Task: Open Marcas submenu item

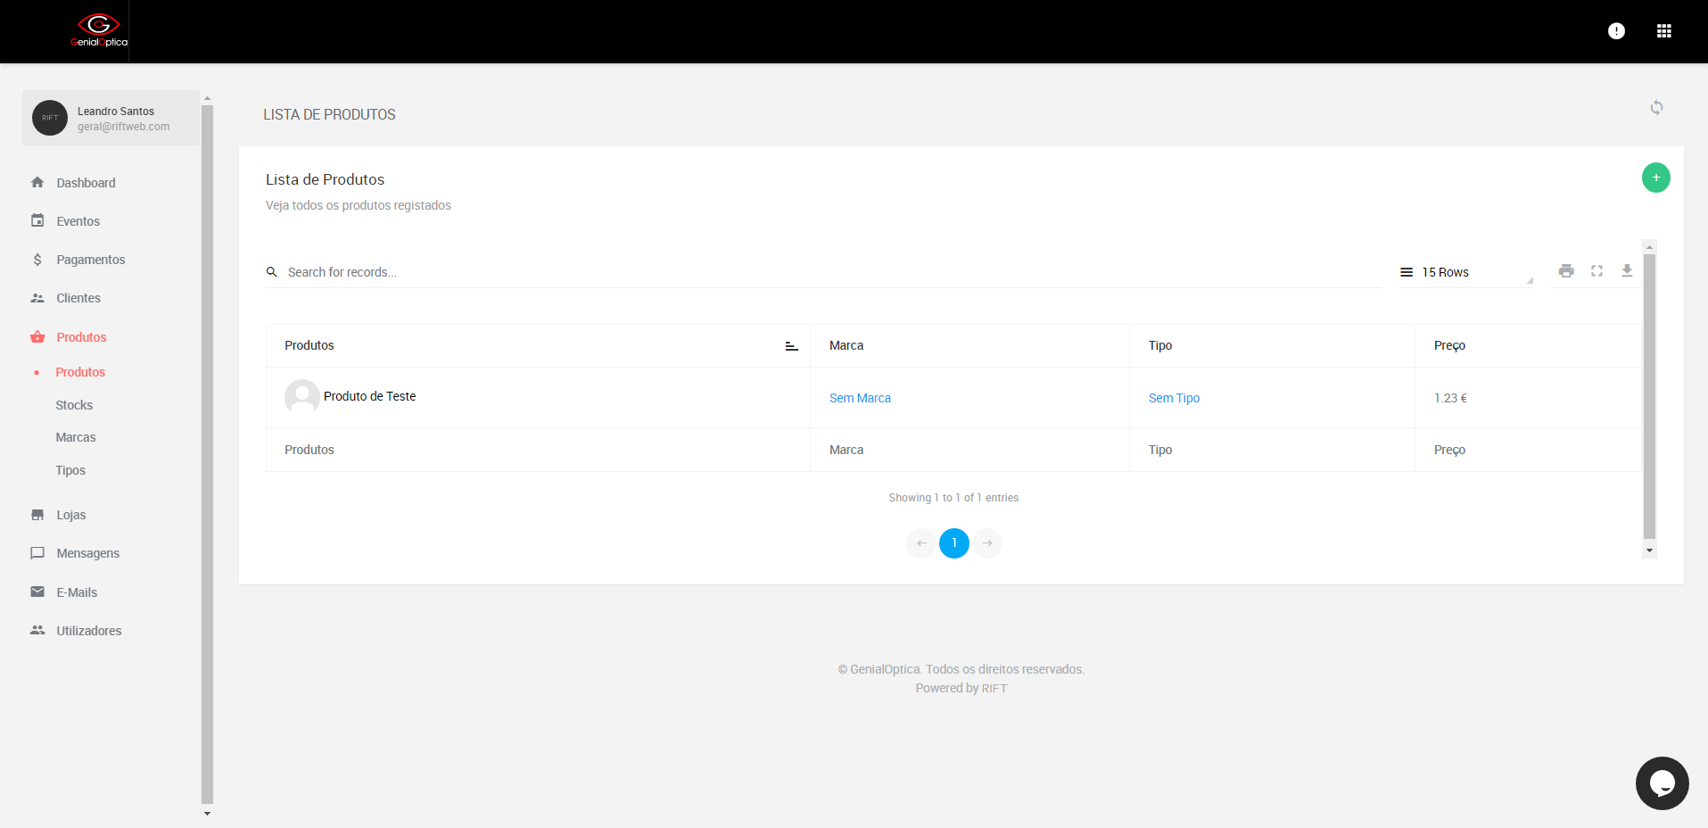Action: (76, 437)
